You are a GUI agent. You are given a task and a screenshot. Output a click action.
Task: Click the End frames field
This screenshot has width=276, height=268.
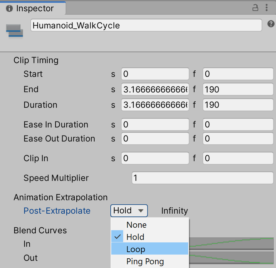[238, 90]
